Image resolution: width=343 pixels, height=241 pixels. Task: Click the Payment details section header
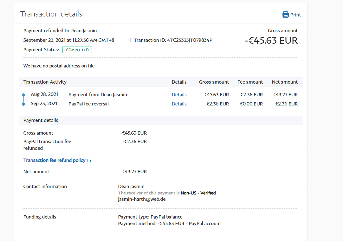click(41, 120)
